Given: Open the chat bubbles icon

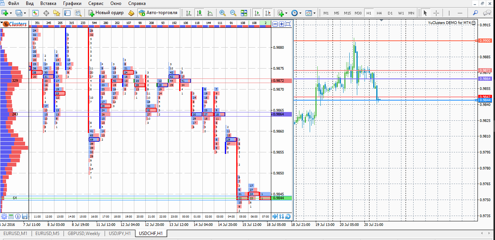Looking at the screenshot, I should tap(487, 13).
